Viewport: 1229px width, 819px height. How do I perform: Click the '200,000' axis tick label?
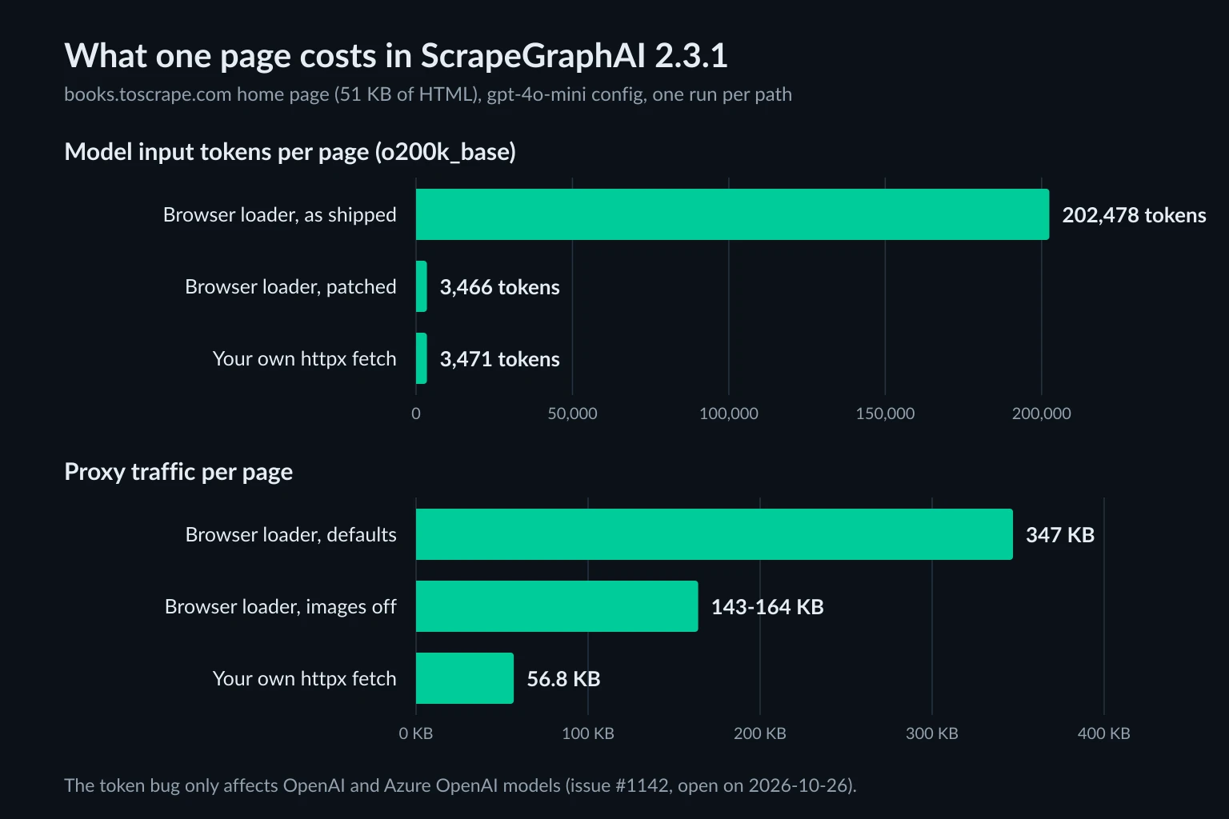[x=1041, y=413]
